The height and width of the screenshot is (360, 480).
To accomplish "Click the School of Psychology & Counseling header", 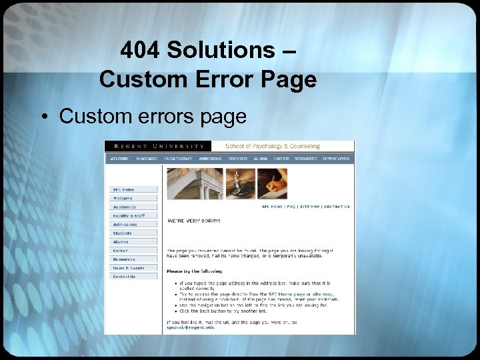I will pos(273,146).
